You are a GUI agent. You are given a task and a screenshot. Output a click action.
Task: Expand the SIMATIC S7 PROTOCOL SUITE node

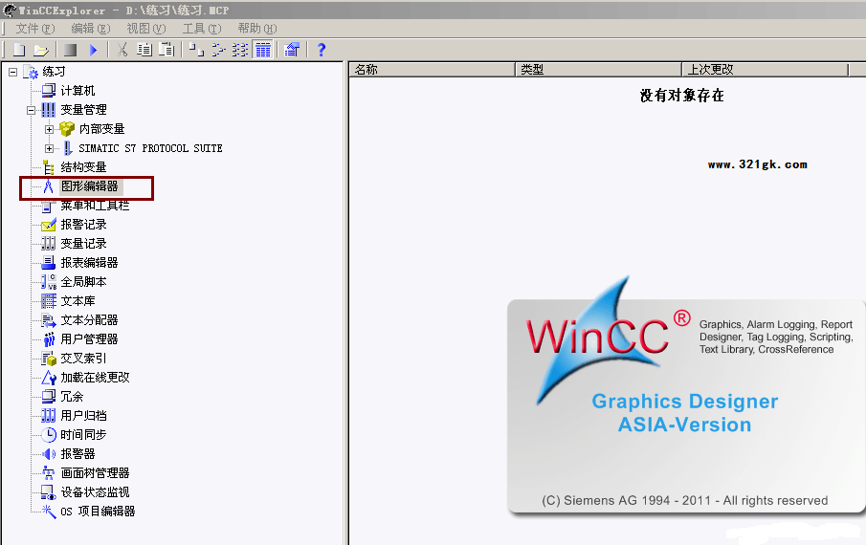[x=49, y=148]
